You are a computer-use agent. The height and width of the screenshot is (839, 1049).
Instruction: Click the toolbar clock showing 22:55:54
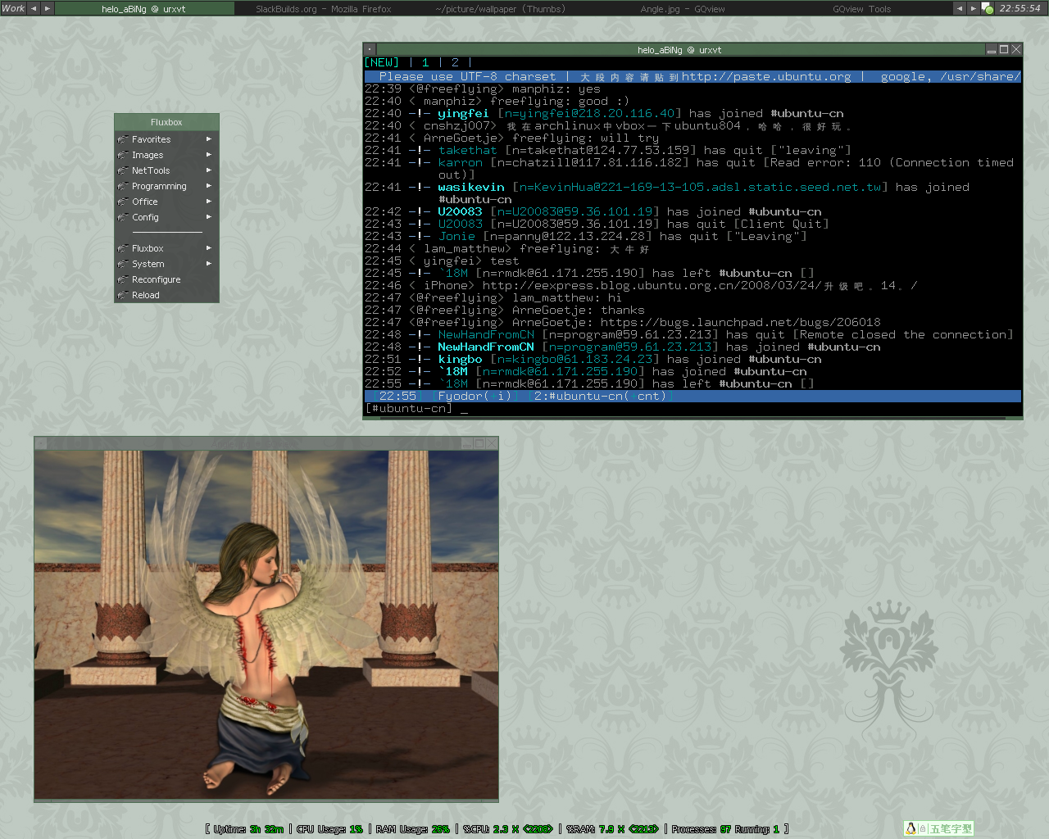[x=1019, y=8]
